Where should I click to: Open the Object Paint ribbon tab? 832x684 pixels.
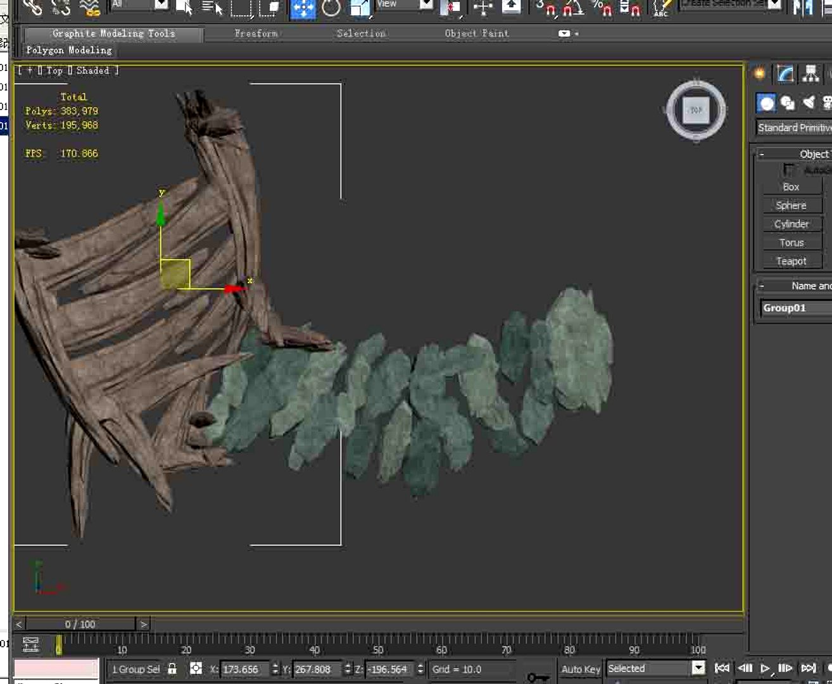pos(476,34)
